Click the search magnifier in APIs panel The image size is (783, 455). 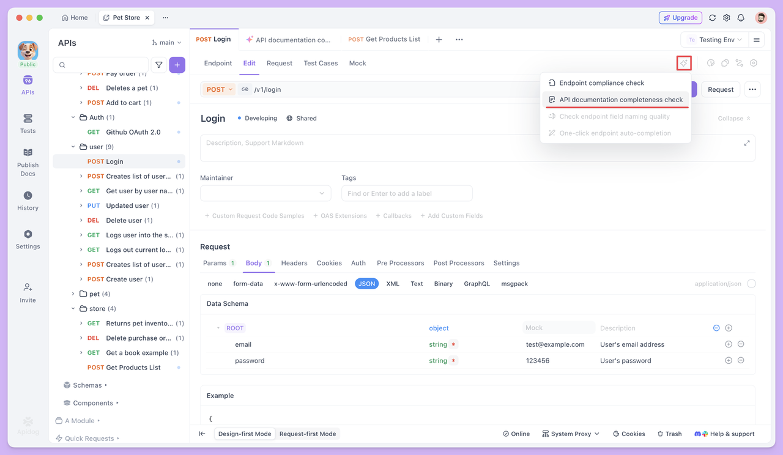click(62, 64)
